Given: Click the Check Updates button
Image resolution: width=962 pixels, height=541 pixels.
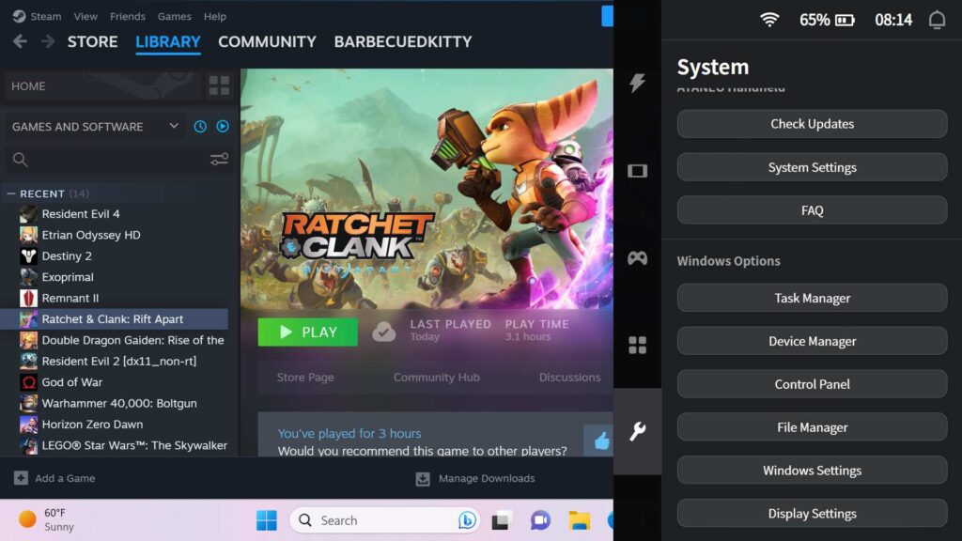Looking at the screenshot, I should [x=812, y=124].
